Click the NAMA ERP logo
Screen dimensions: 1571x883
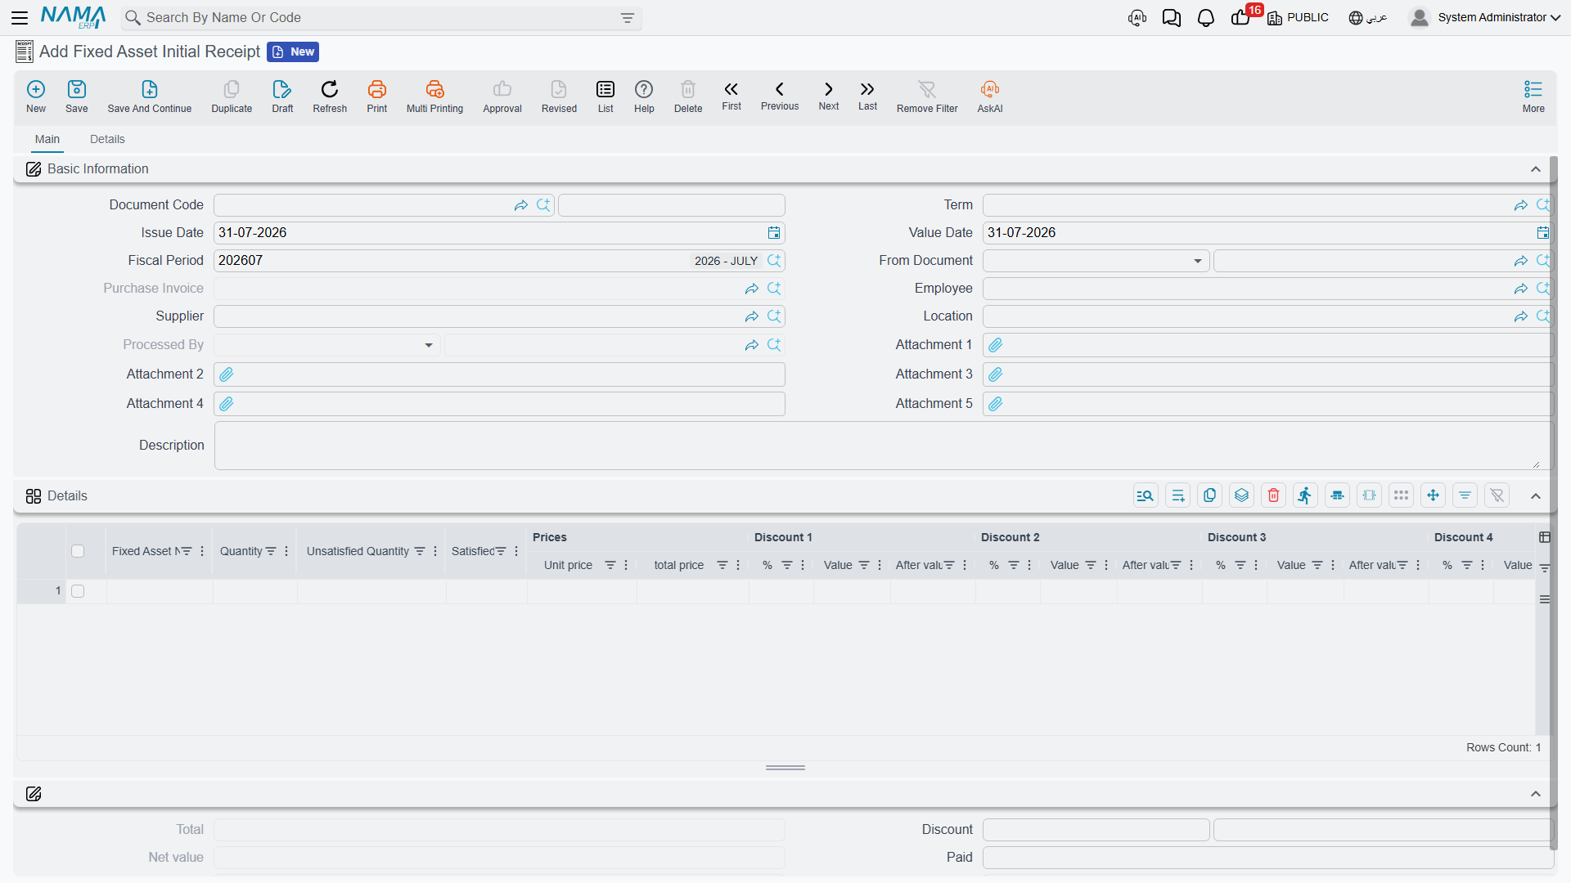pos(73,17)
